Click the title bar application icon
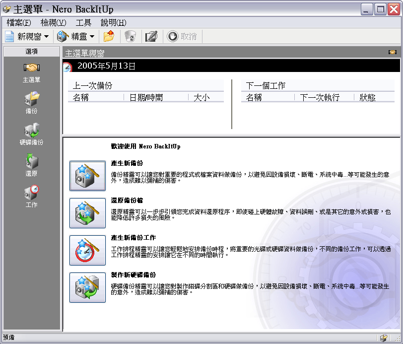The width and height of the screenshot is (403, 344). click(x=6, y=9)
